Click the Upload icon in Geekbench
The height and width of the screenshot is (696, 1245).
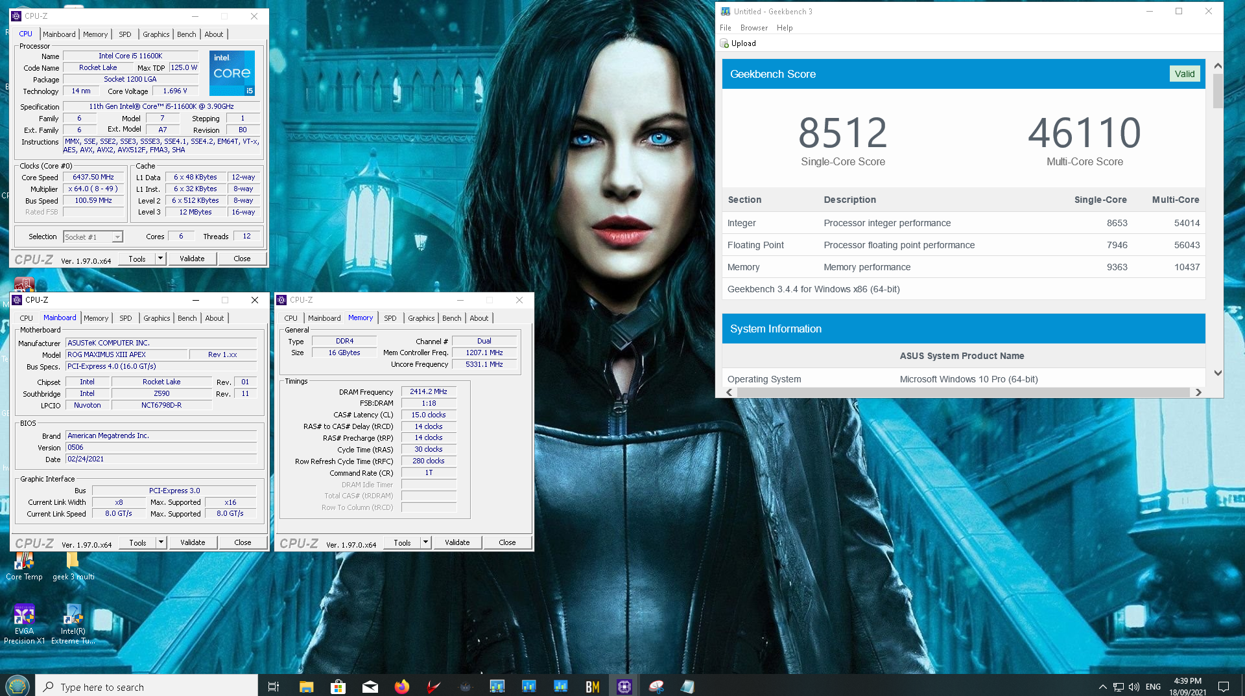tap(724, 43)
